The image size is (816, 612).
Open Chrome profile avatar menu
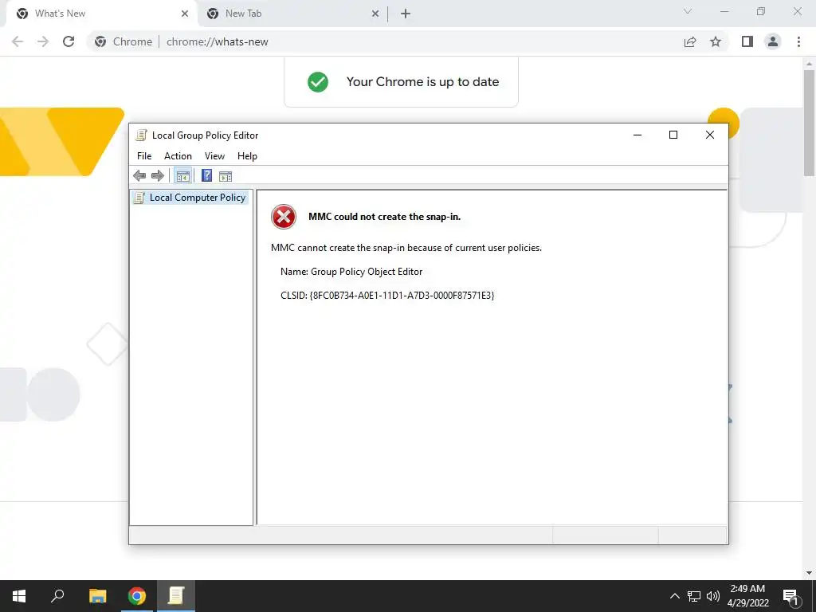click(x=773, y=41)
